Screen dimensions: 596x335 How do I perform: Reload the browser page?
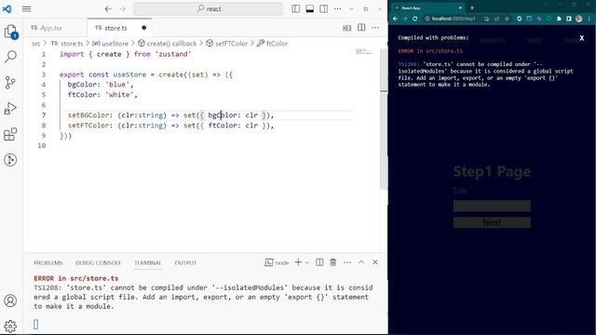(414, 19)
